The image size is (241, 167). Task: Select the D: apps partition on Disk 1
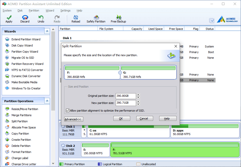click(x=205, y=131)
